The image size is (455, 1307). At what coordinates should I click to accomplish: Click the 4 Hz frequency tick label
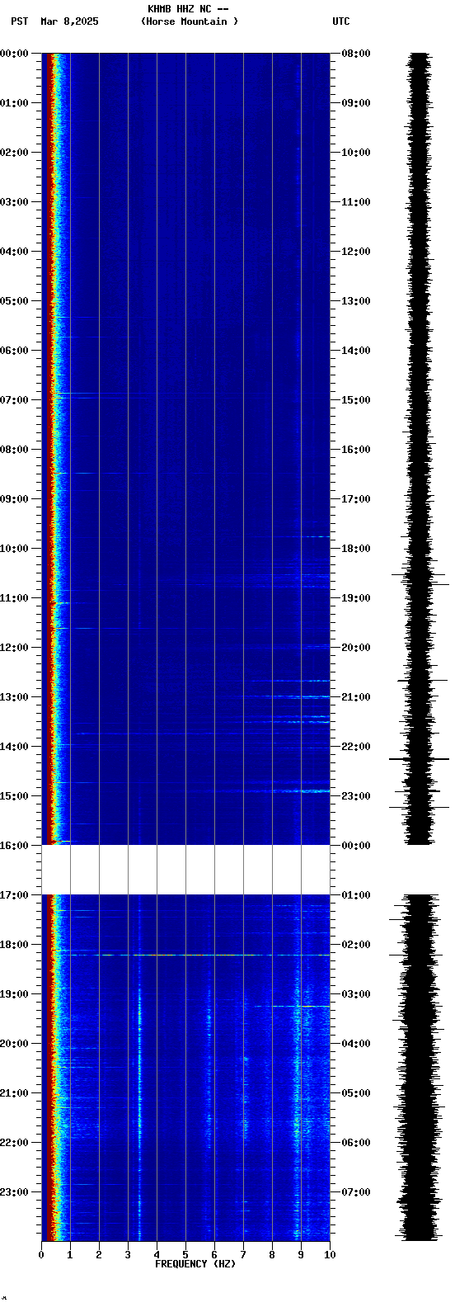click(157, 1255)
